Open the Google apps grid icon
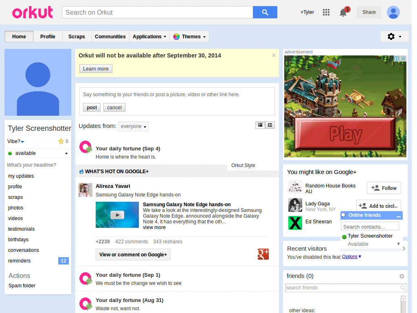This screenshot has width=417, height=313. pyautogui.click(x=326, y=12)
